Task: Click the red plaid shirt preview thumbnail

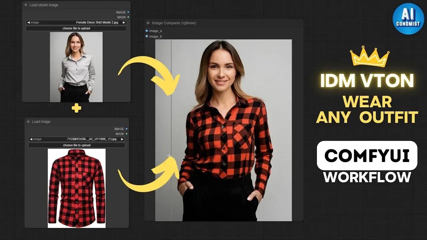Action: [77, 188]
